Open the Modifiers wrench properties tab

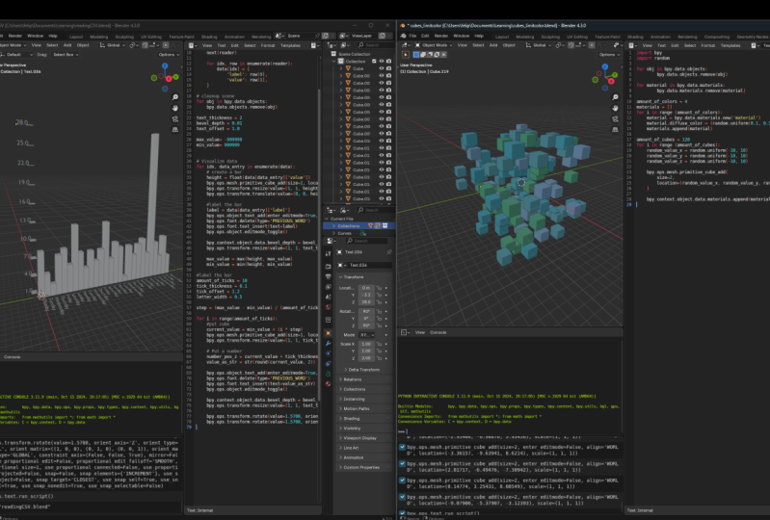pyautogui.click(x=328, y=344)
